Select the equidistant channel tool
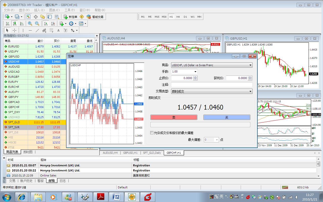Image resolution: width=323 pixels, height=202 pixels. pos(44,30)
